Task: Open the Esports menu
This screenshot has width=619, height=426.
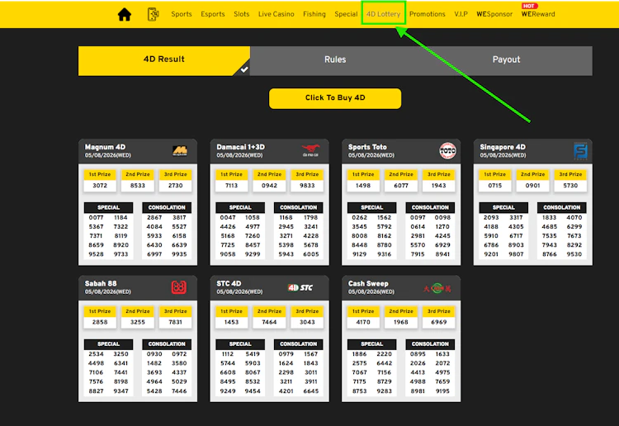Action: 212,14
